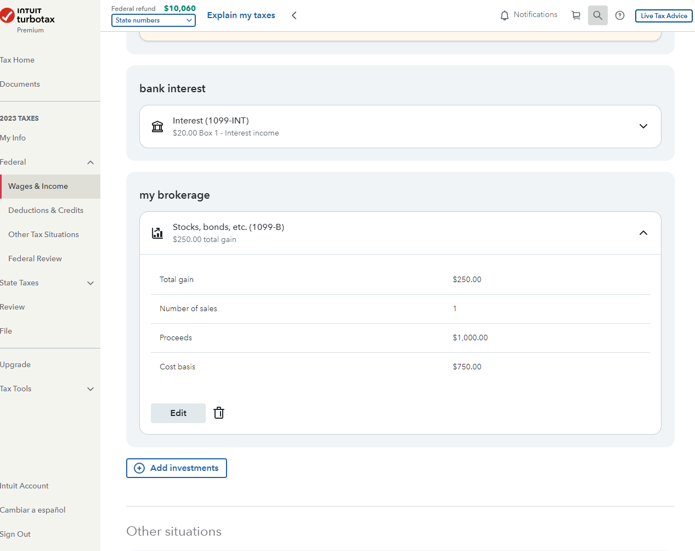Click Live Tax Advice button
The width and height of the screenshot is (695, 551).
664,16
